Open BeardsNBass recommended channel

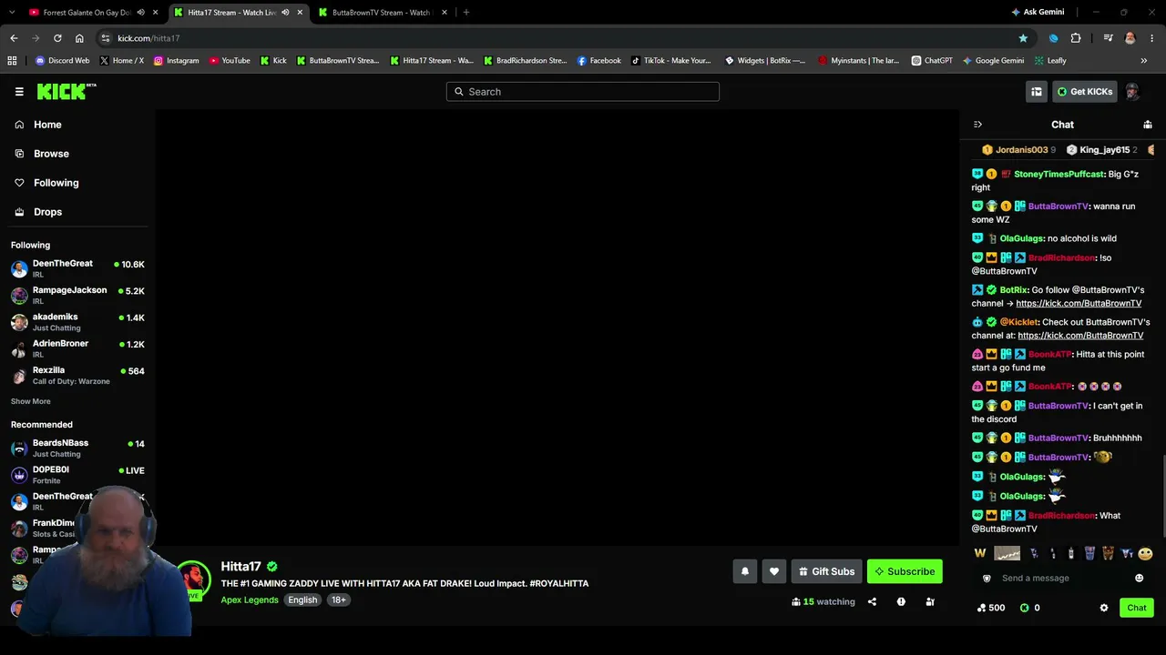(x=77, y=448)
